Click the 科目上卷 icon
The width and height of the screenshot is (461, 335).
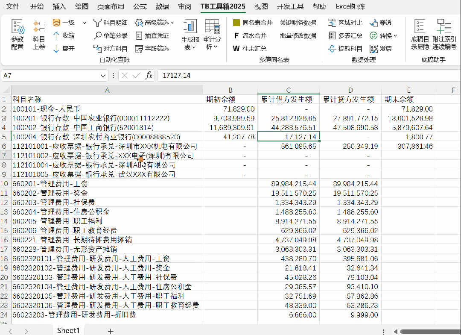point(39,35)
